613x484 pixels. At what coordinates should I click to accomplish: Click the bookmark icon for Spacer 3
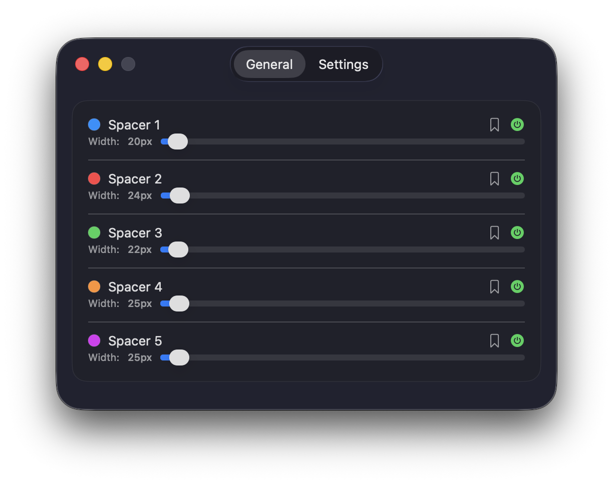494,233
